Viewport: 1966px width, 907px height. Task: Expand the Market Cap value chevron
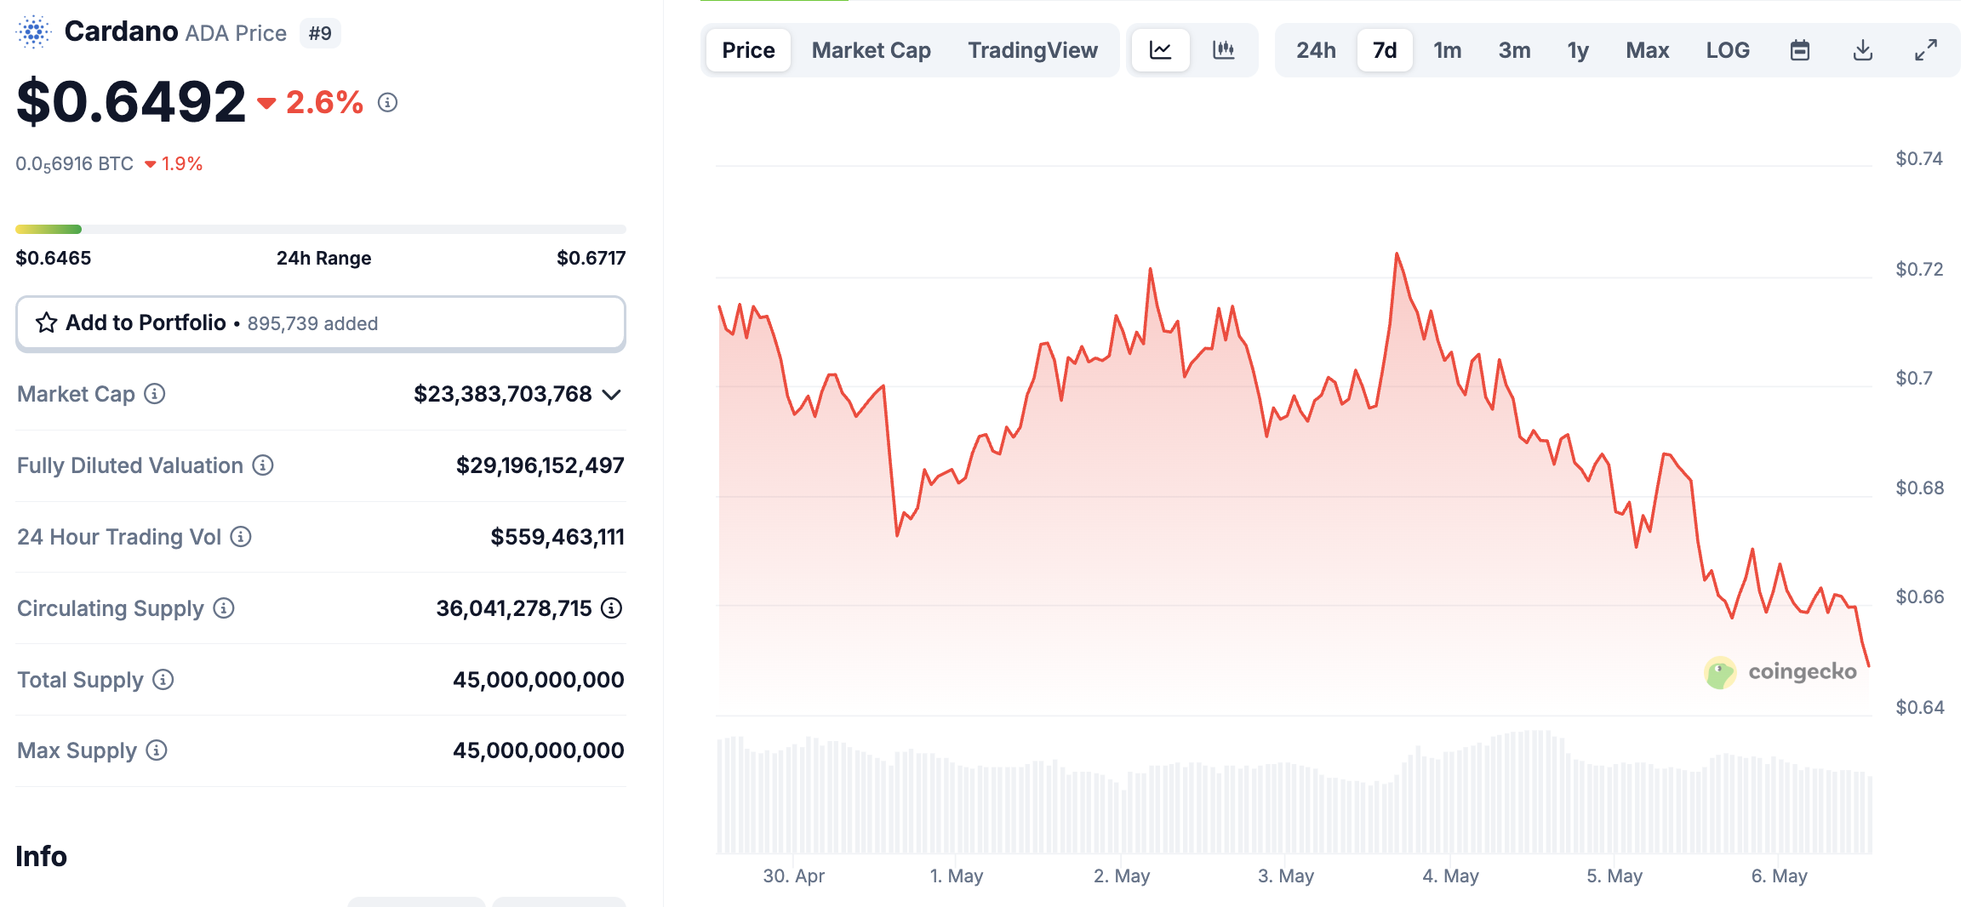pos(611,395)
